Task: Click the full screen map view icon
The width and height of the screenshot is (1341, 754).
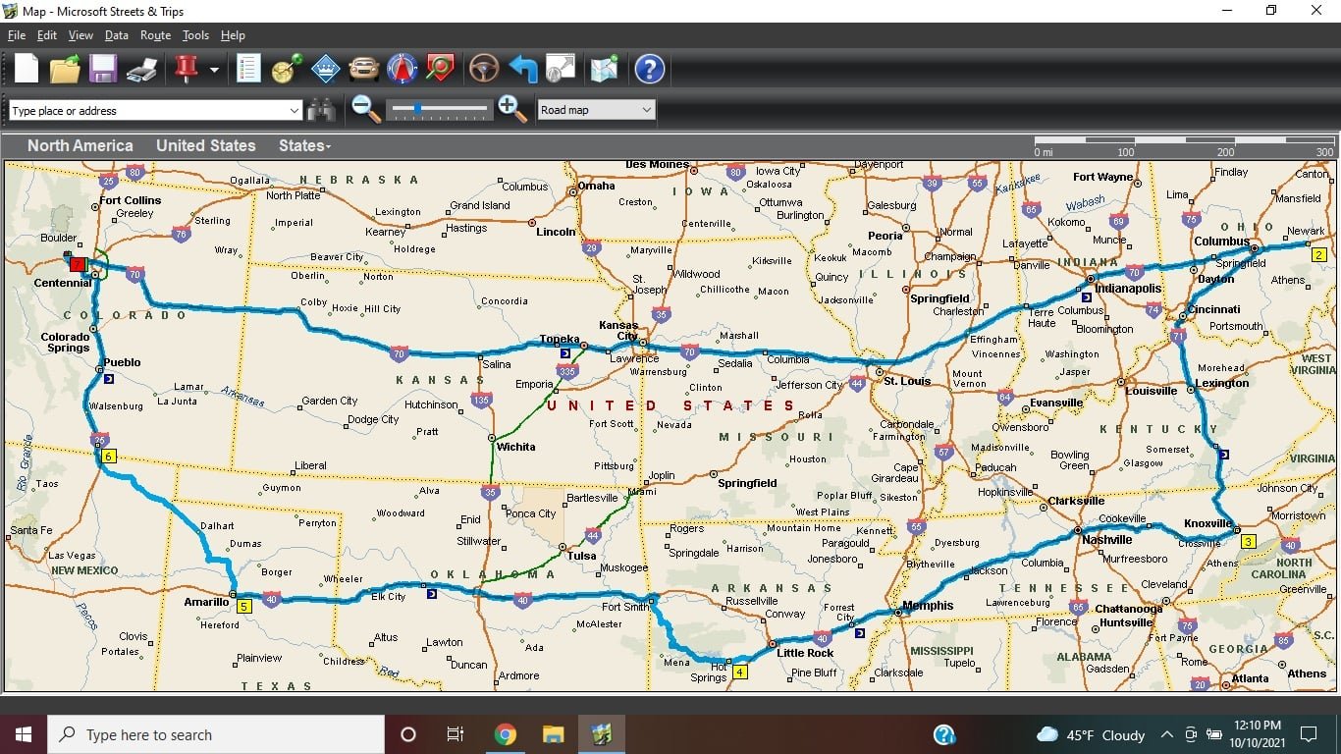Action: [x=561, y=69]
